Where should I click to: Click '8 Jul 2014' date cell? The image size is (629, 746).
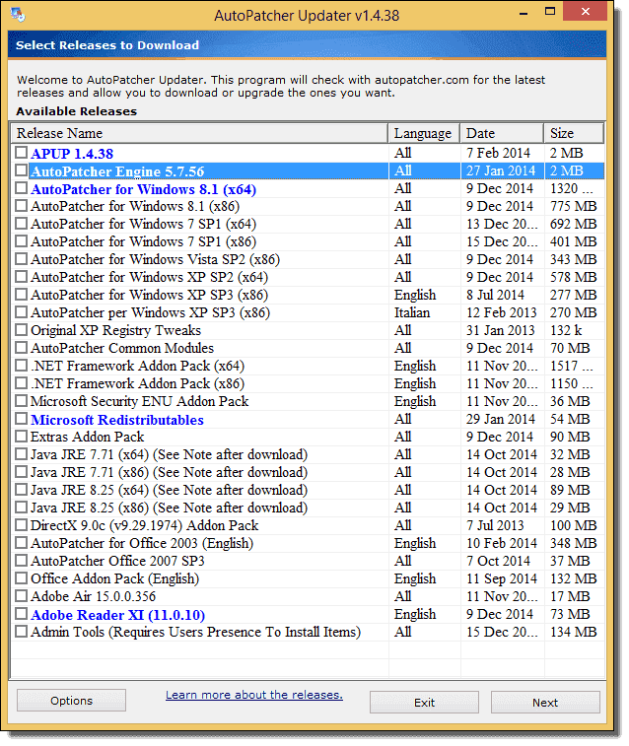coord(495,295)
